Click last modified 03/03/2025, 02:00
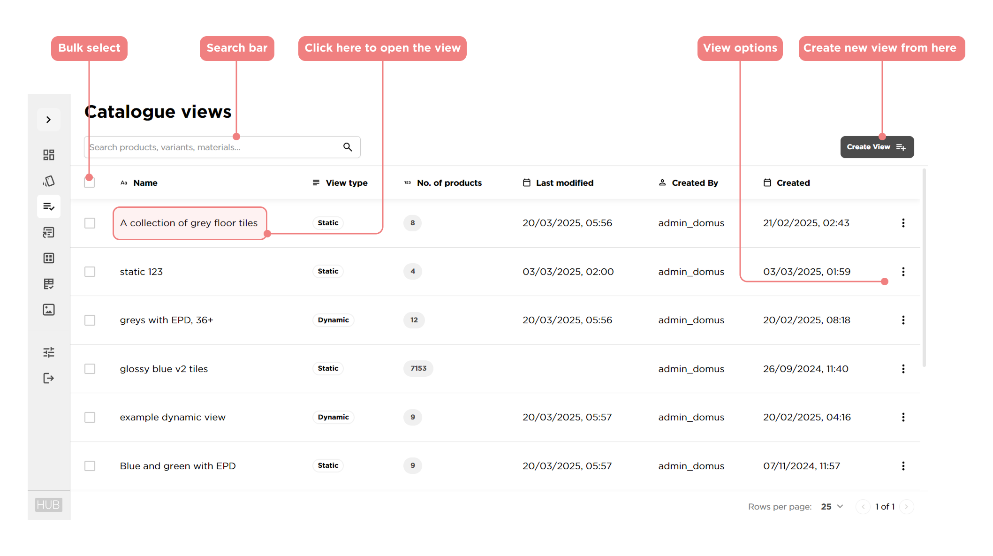Screen dimensions: 993x556 (568, 272)
